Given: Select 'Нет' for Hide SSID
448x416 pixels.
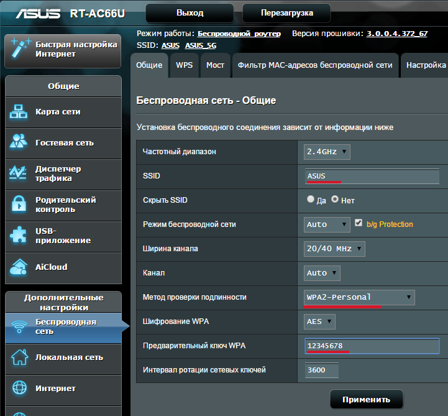Looking at the screenshot, I should (335, 199).
